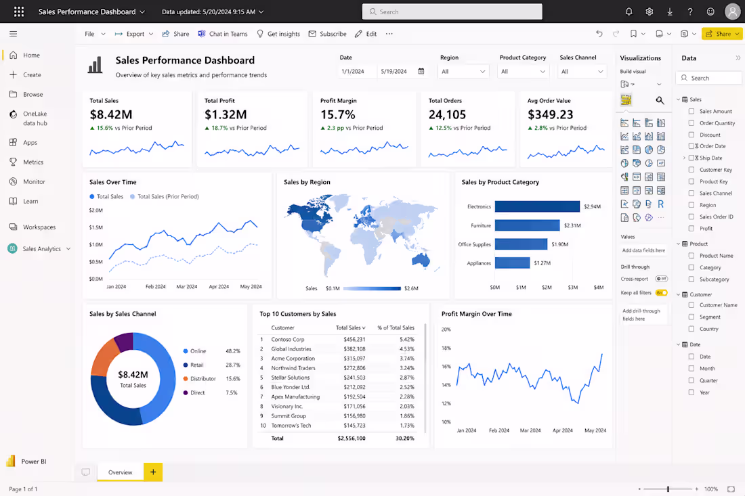Check the Order Quantity field
745x496 pixels.
pos(691,123)
